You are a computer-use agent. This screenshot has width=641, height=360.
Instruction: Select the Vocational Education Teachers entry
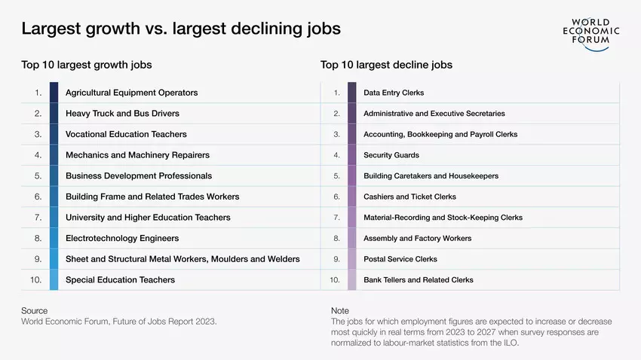(126, 134)
